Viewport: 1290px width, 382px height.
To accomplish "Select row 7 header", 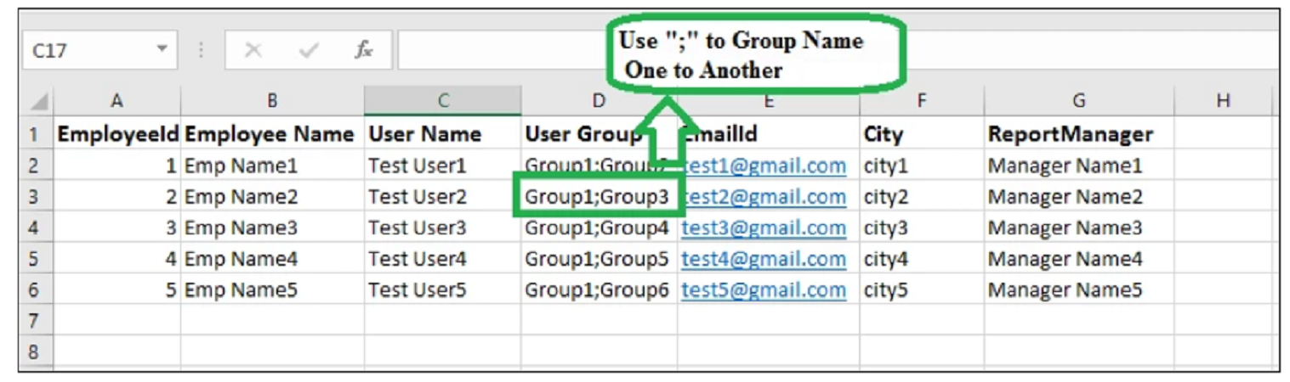I will click(x=35, y=321).
